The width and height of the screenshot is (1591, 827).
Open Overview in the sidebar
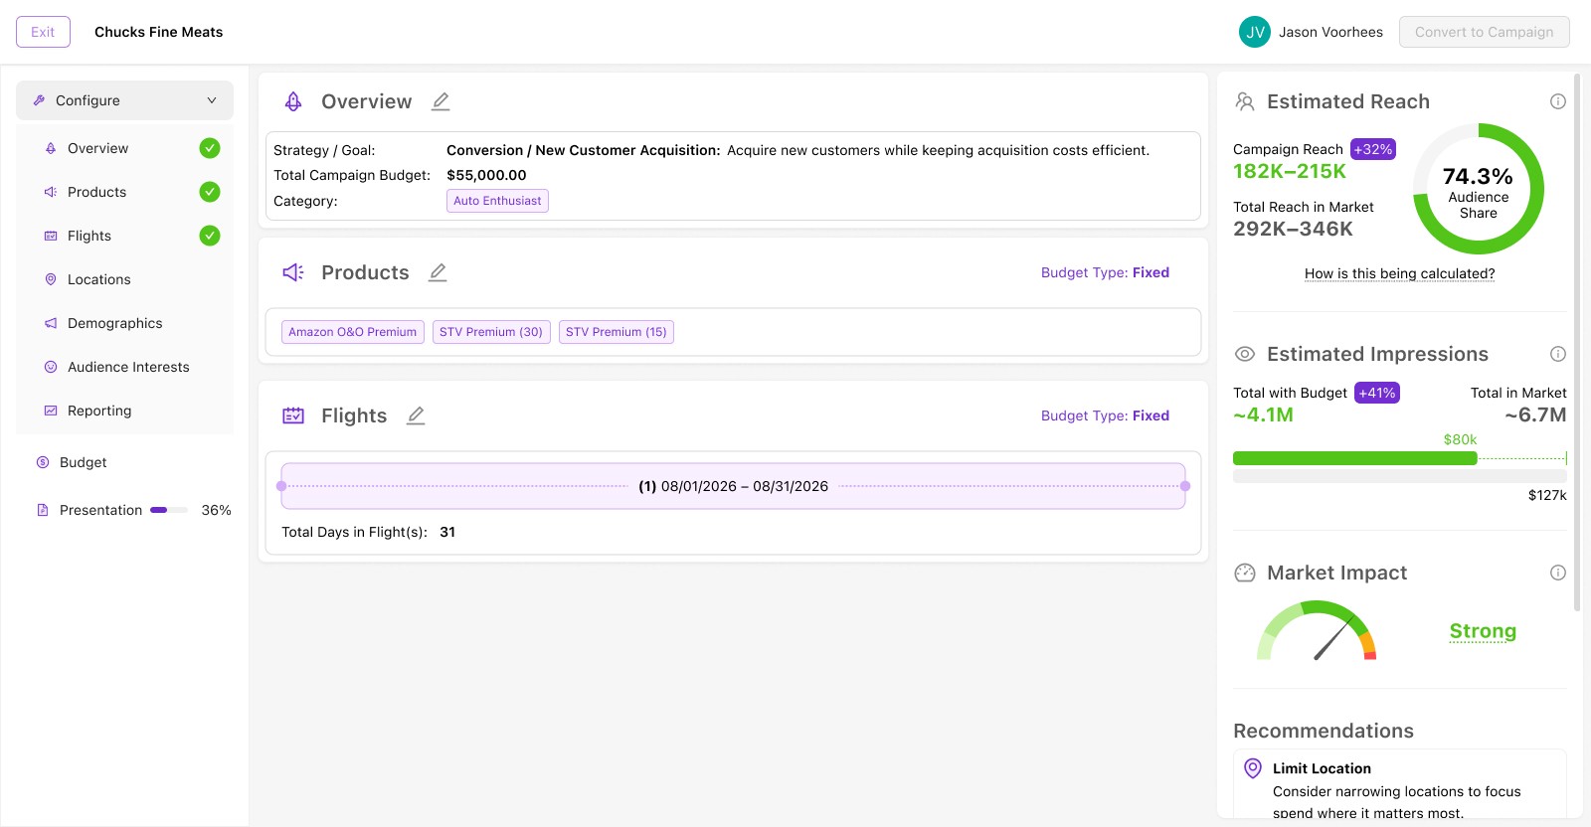point(124,148)
